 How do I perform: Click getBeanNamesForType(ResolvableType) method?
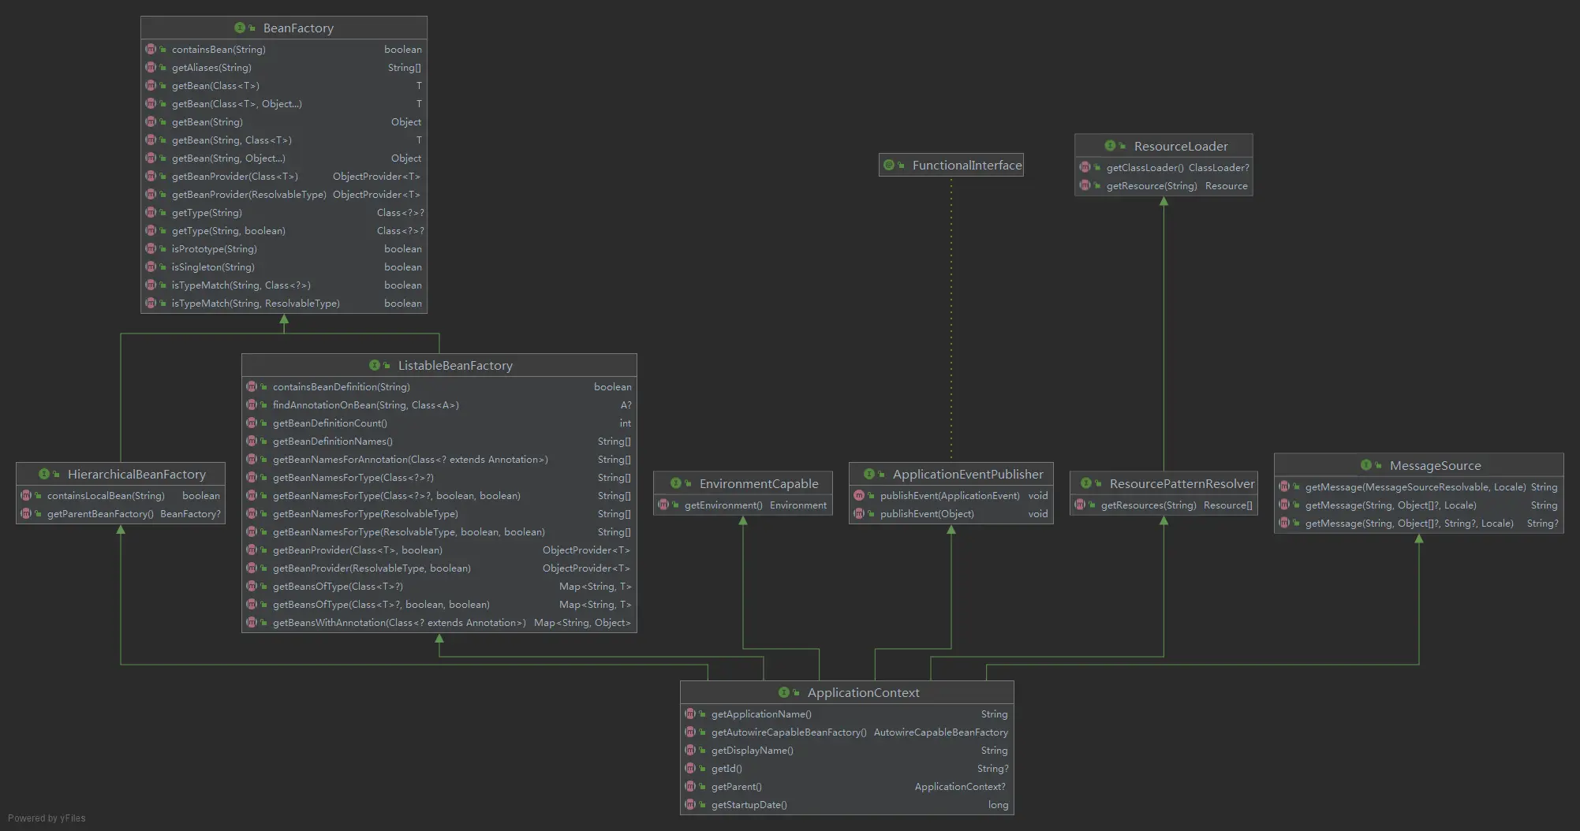(365, 513)
